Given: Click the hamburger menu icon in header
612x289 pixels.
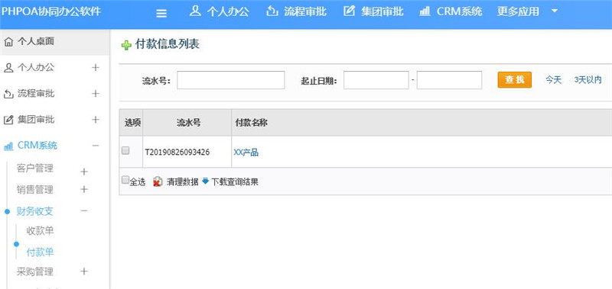Looking at the screenshot, I should [161, 14].
